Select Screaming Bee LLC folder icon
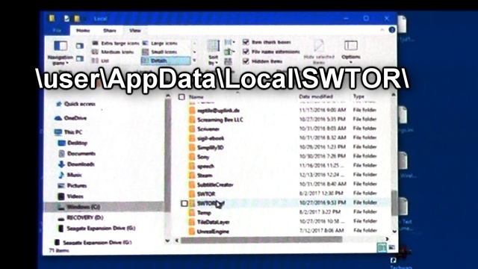Viewport: 478px width, 269px height. point(192,120)
